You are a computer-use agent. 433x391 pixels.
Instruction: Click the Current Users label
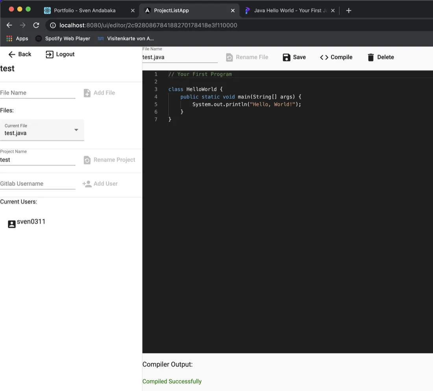tap(19, 202)
